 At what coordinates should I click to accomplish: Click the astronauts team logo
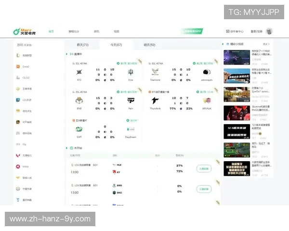(x=207, y=72)
